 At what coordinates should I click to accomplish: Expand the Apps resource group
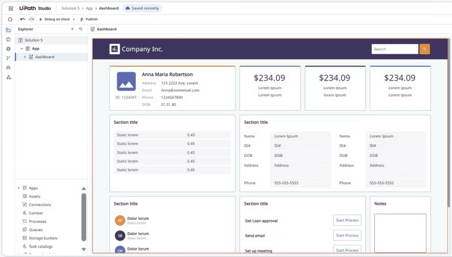click(x=19, y=188)
